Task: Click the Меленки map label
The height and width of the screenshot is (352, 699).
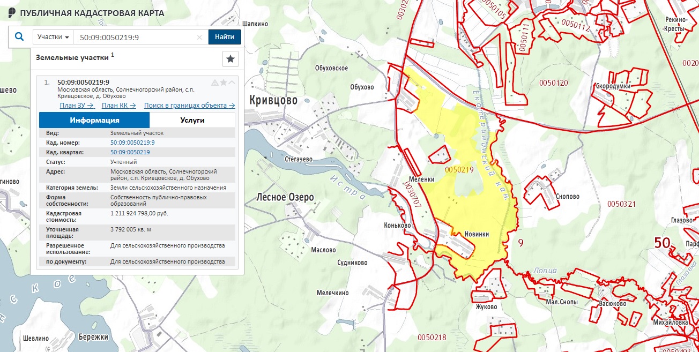Action: coord(421,179)
